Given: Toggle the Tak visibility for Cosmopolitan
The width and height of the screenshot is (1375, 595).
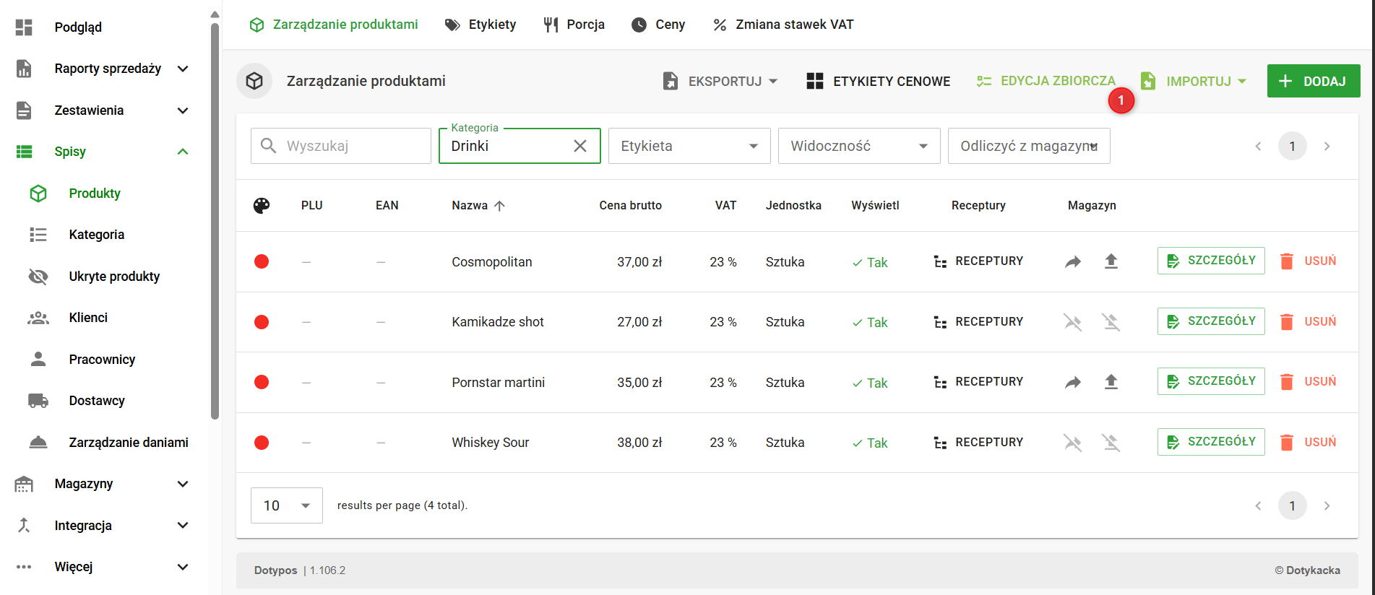Looking at the screenshot, I should [870, 262].
